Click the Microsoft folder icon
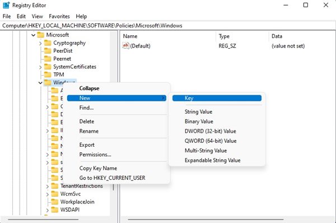The width and height of the screenshot is (336, 223). pyautogui.click(x=40, y=35)
